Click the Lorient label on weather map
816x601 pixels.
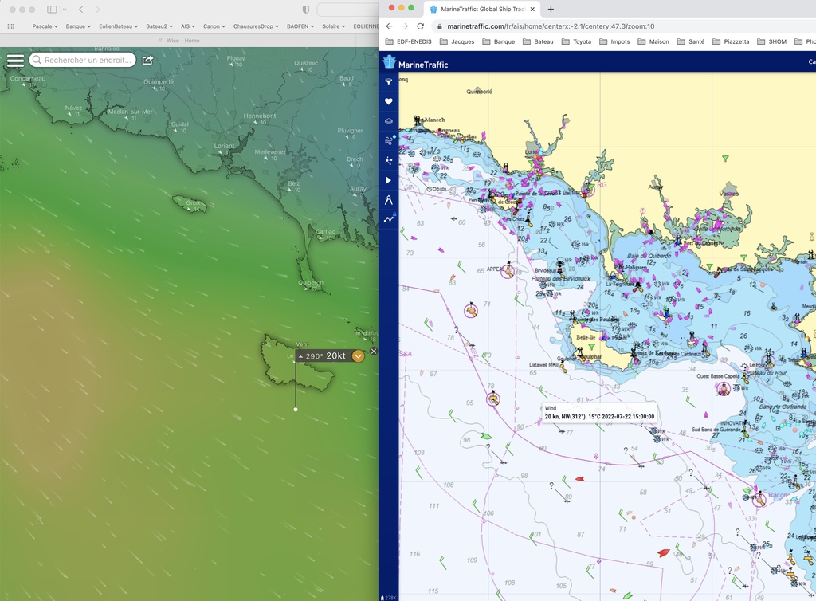[224, 146]
